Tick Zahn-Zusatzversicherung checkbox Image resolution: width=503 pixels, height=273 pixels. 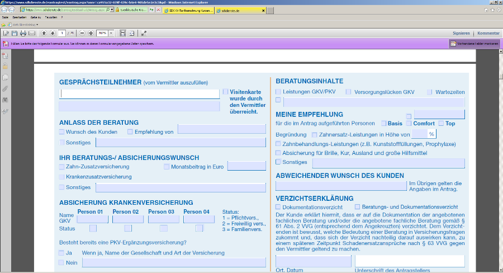pos(61,167)
